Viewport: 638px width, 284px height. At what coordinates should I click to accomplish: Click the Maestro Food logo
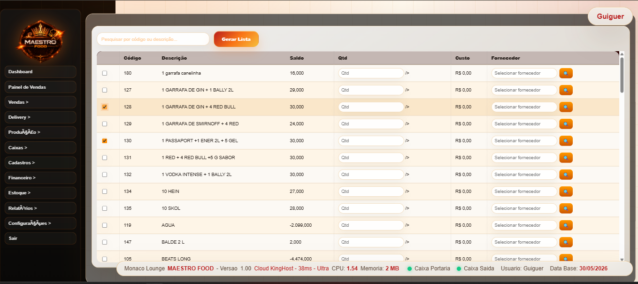point(40,41)
